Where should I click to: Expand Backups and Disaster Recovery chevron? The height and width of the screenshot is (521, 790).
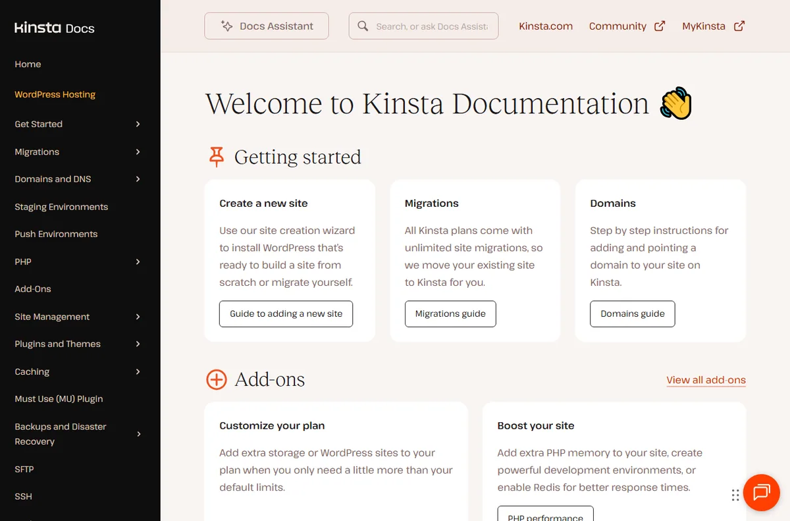[x=138, y=434]
